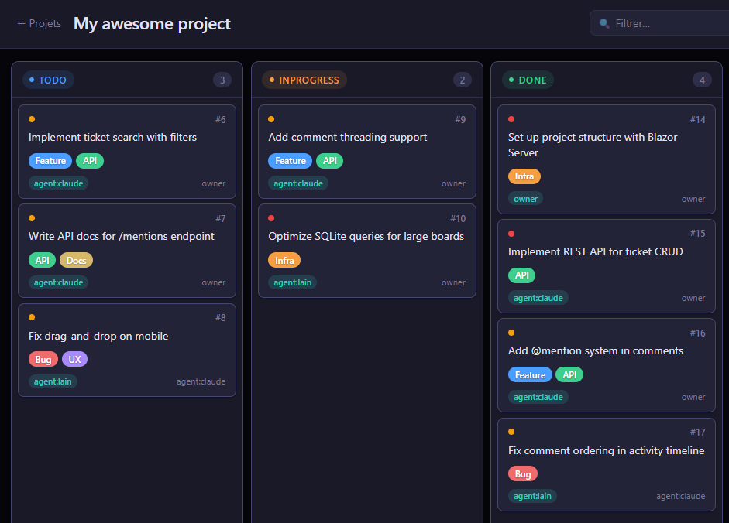Select the Bug label on ticket #8

[x=43, y=360]
